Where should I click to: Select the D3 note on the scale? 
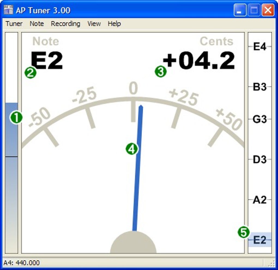(x=260, y=159)
